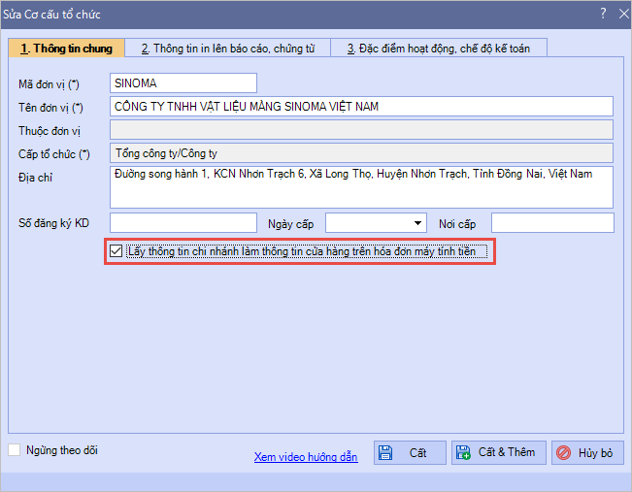
Task: Select the Đặc điểm hoạt động tab
Action: [438, 48]
